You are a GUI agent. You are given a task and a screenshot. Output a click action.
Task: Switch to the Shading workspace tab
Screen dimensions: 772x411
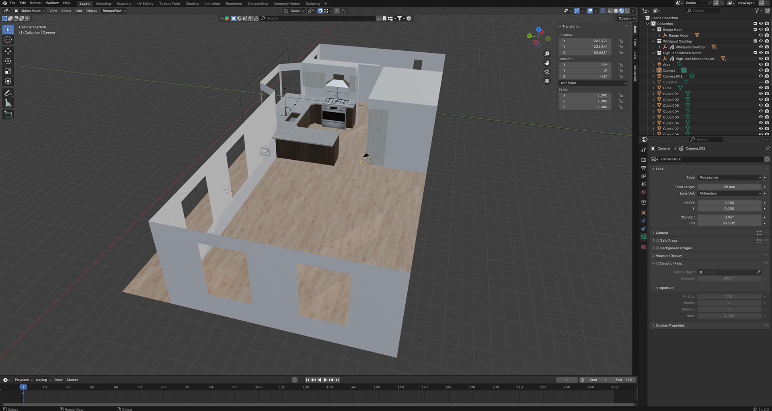192,4
